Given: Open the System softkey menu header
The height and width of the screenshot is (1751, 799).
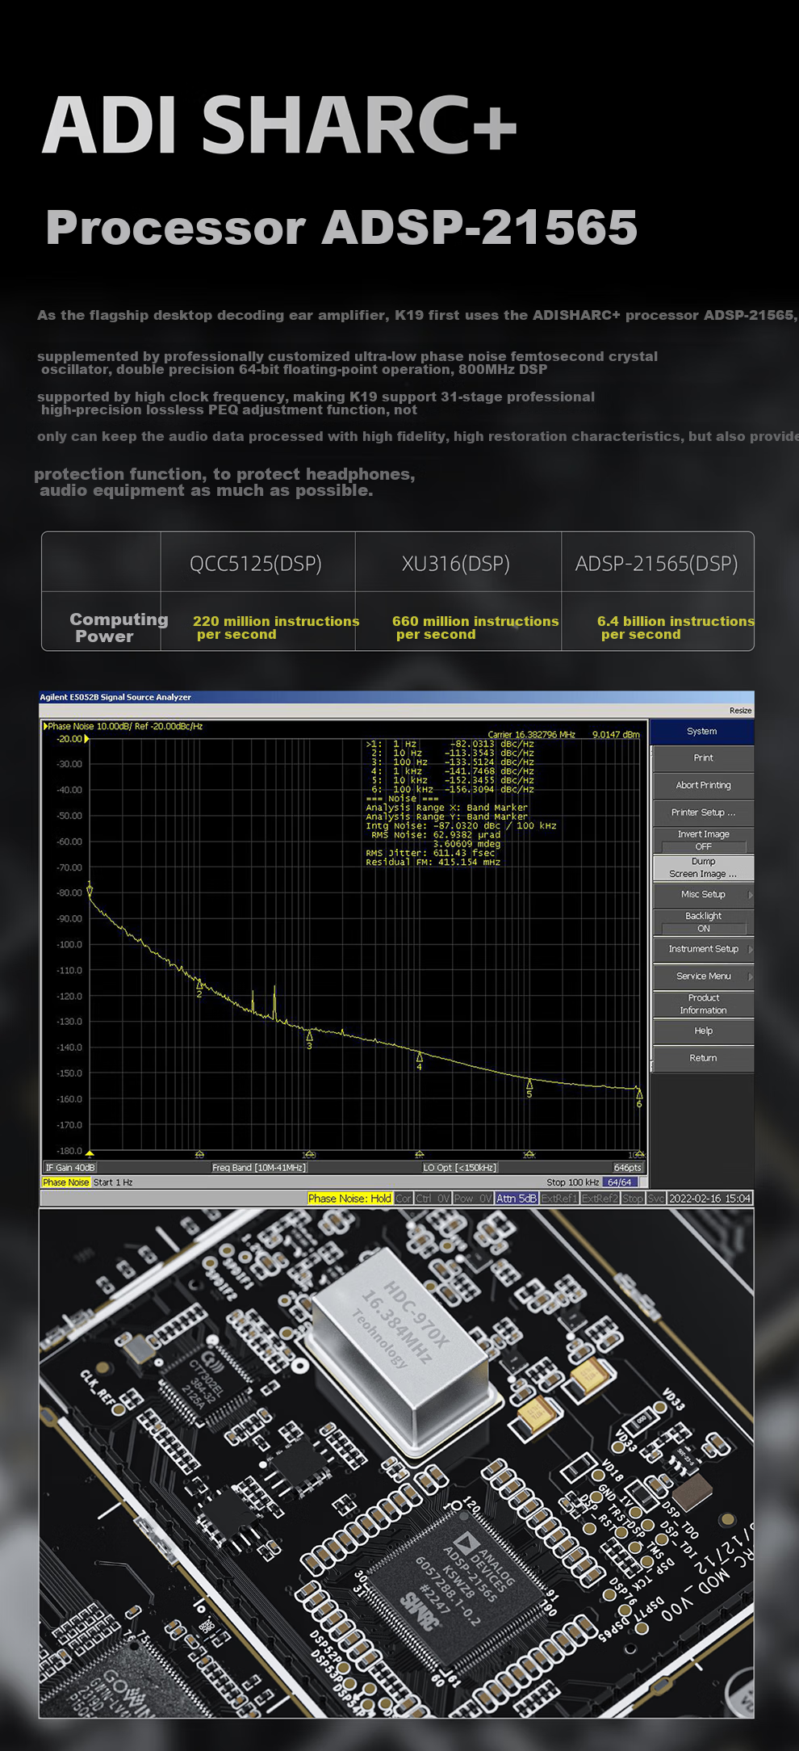Looking at the screenshot, I should pyautogui.click(x=701, y=732).
